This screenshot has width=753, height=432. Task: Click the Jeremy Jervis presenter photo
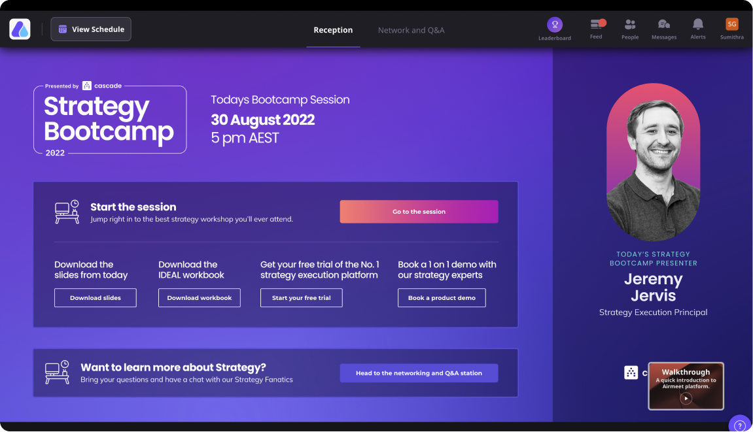point(653,162)
